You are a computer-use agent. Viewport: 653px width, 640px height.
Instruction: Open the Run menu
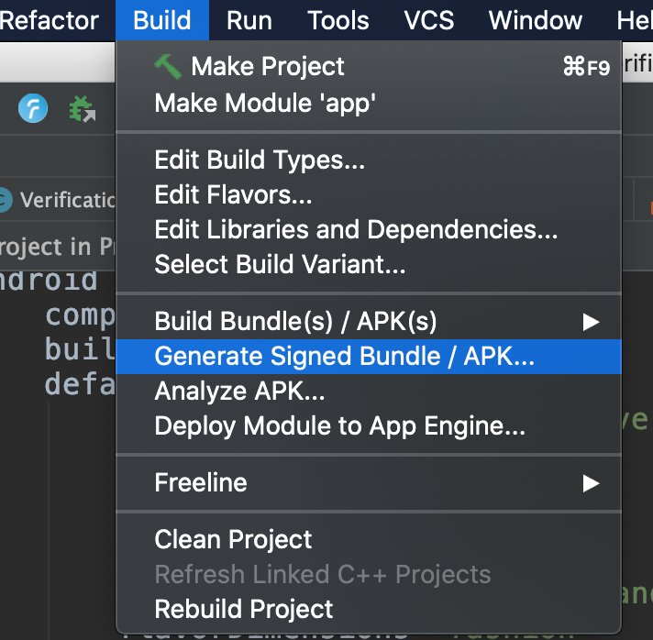[x=249, y=20]
